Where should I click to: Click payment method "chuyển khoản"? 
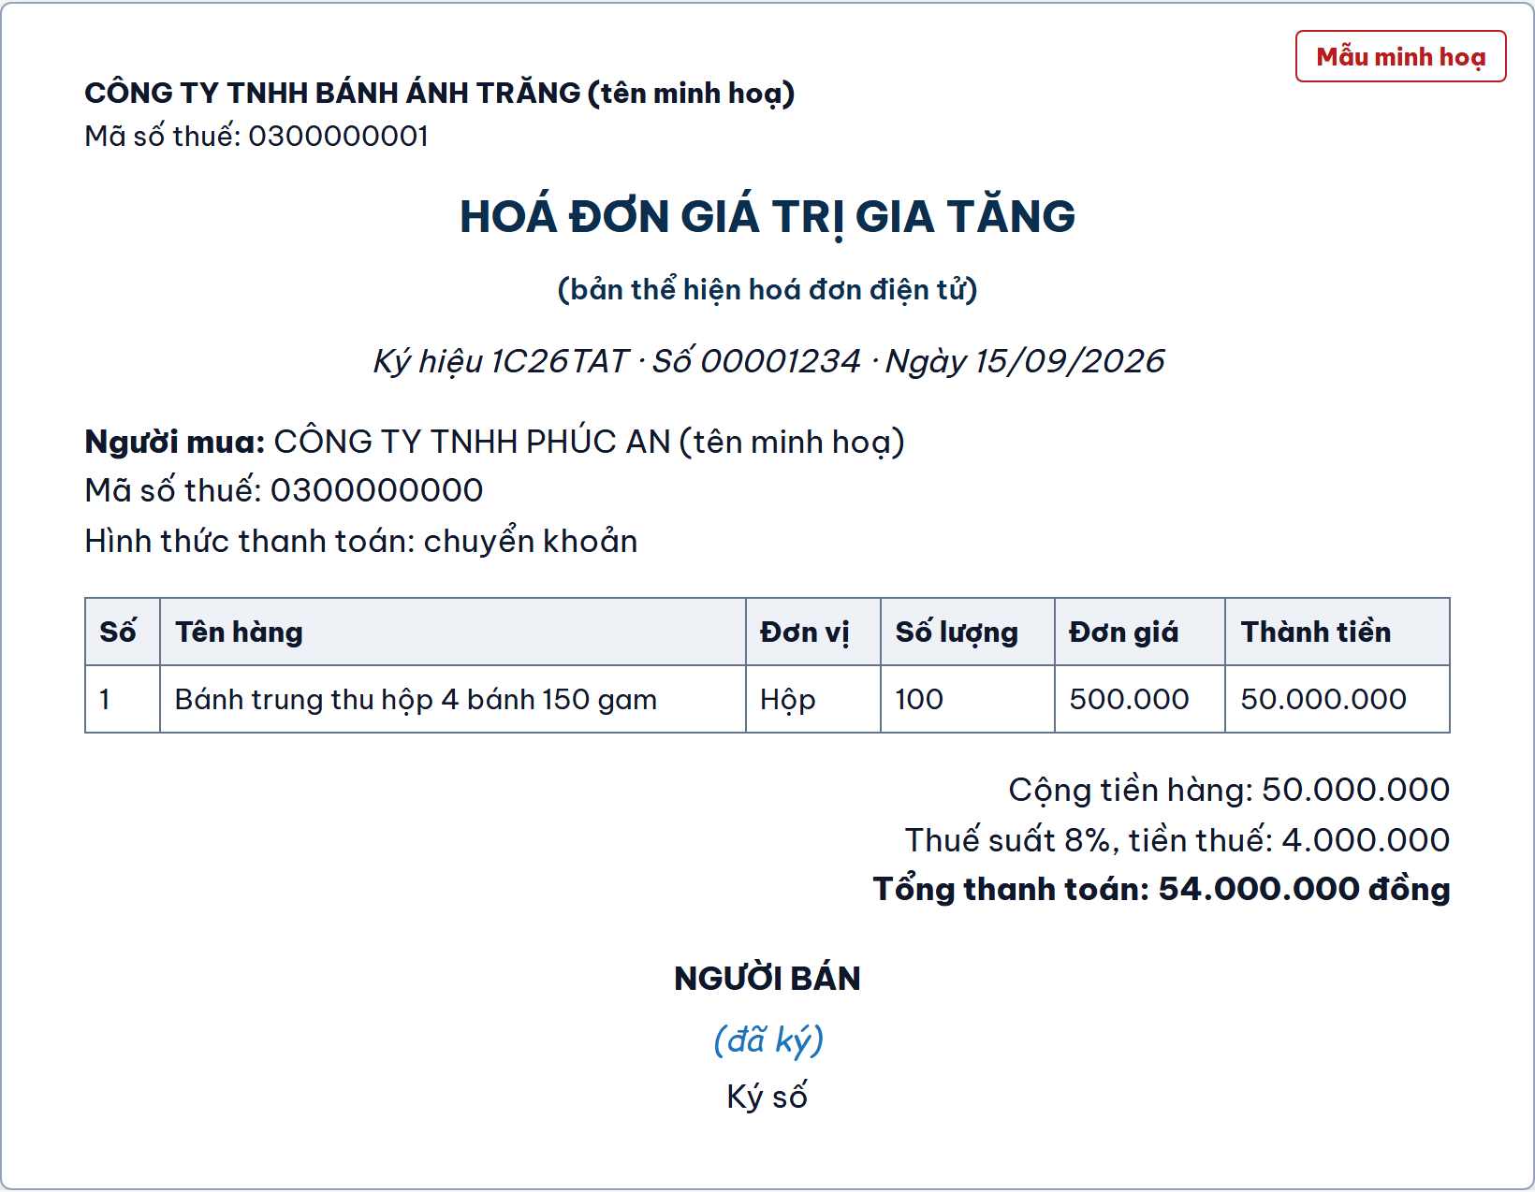coord(530,542)
